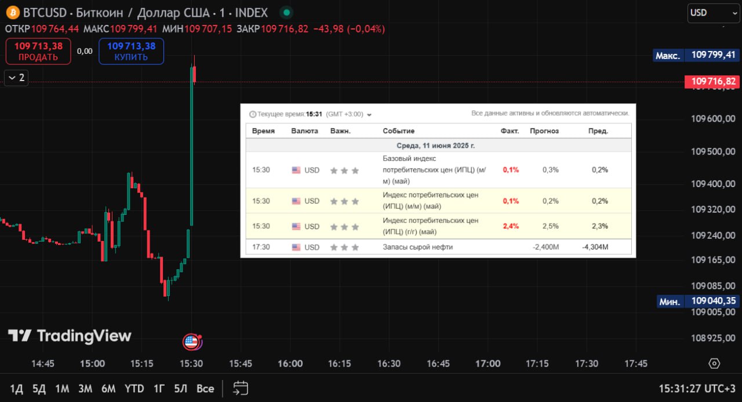
Task: Click the Событие column header
Action: (x=399, y=131)
